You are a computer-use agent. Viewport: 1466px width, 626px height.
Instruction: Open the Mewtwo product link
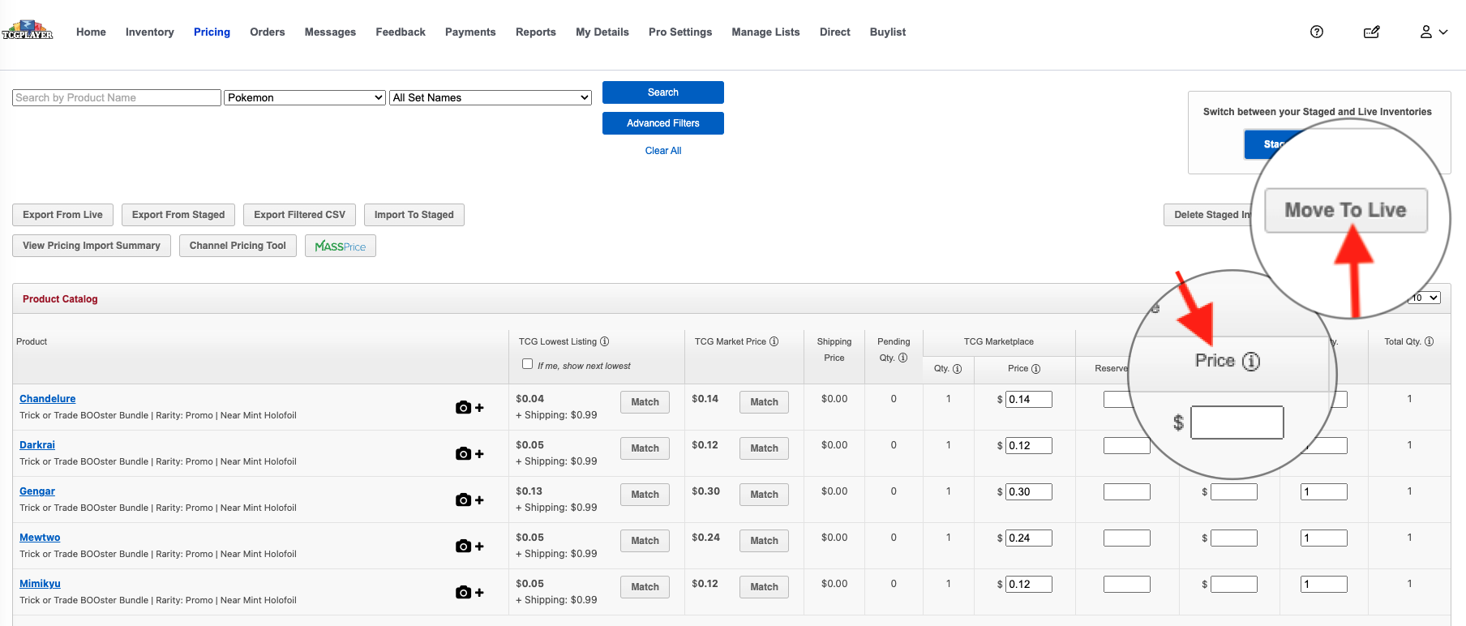40,538
